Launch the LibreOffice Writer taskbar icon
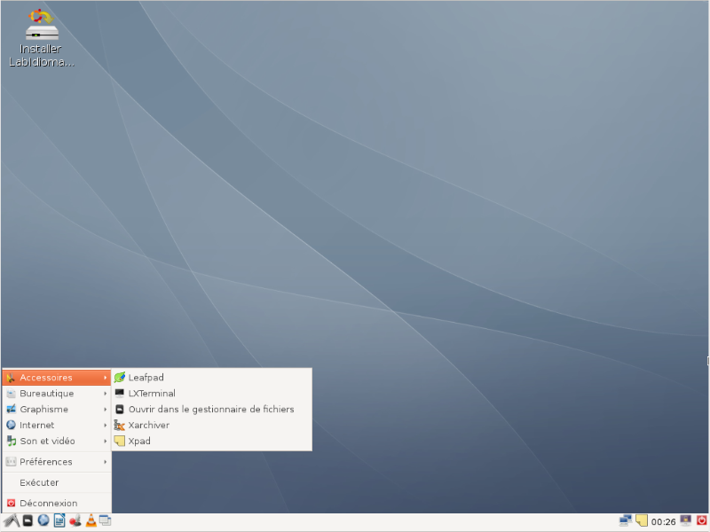The image size is (710, 532). pyautogui.click(x=59, y=521)
